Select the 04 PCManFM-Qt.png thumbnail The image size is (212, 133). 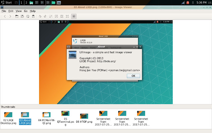pyautogui.click(x=46, y=118)
